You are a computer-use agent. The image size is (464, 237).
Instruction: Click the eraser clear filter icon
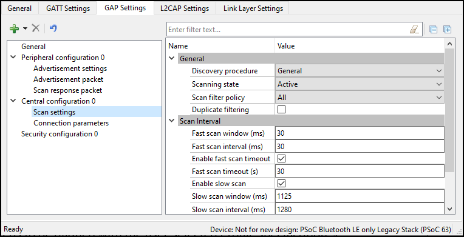pos(415,30)
